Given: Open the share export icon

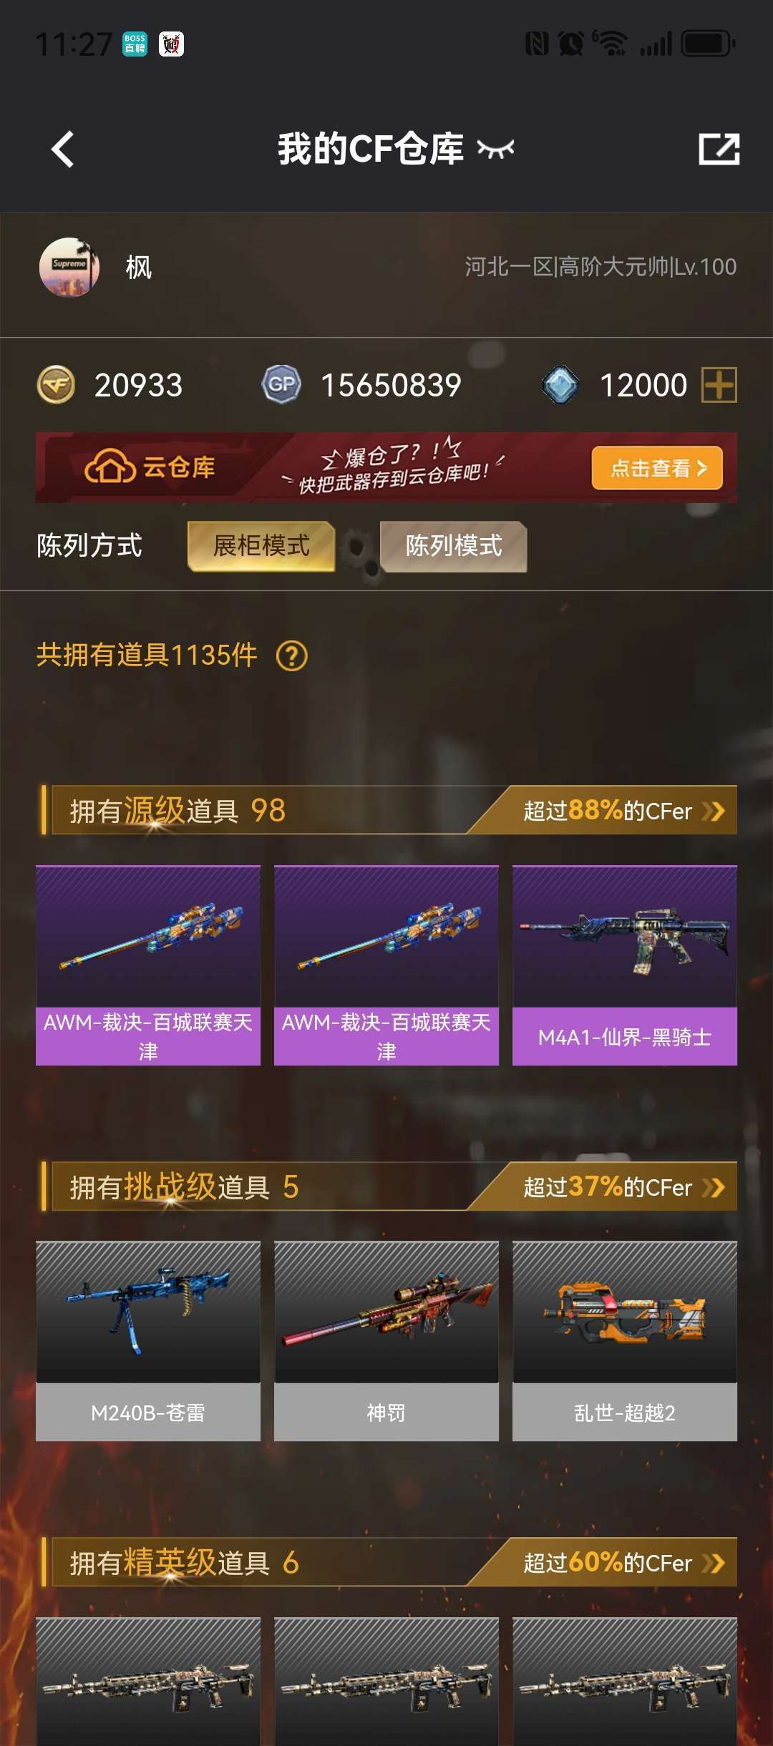Looking at the screenshot, I should coord(719,149).
